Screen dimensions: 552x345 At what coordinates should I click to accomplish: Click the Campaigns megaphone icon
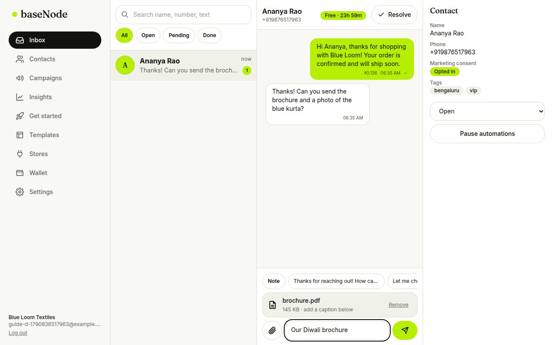(20, 78)
